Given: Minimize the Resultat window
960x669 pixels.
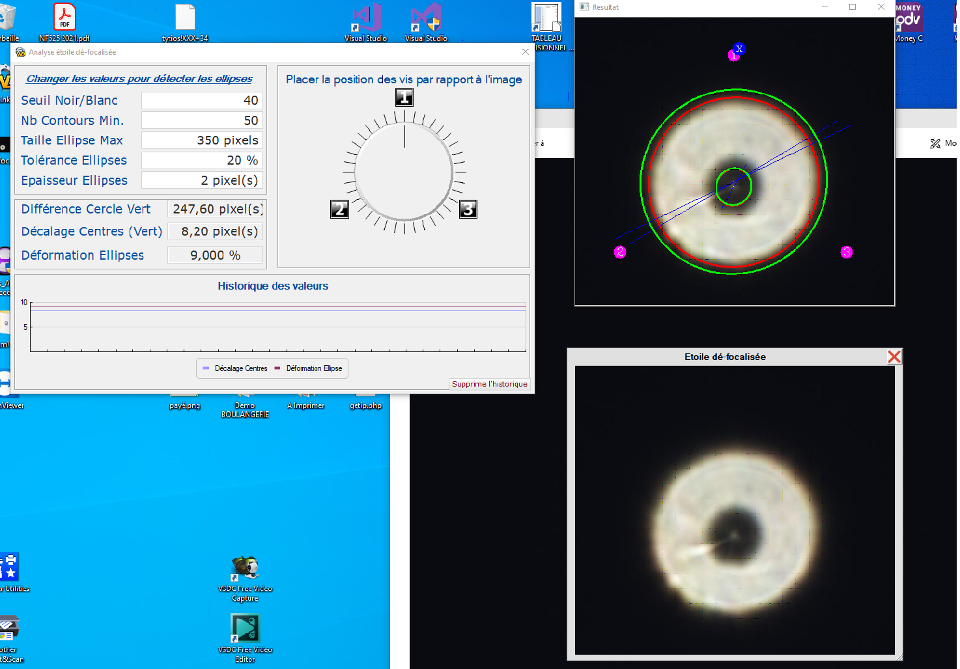Looking at the screenshot, I should (825, 7).
